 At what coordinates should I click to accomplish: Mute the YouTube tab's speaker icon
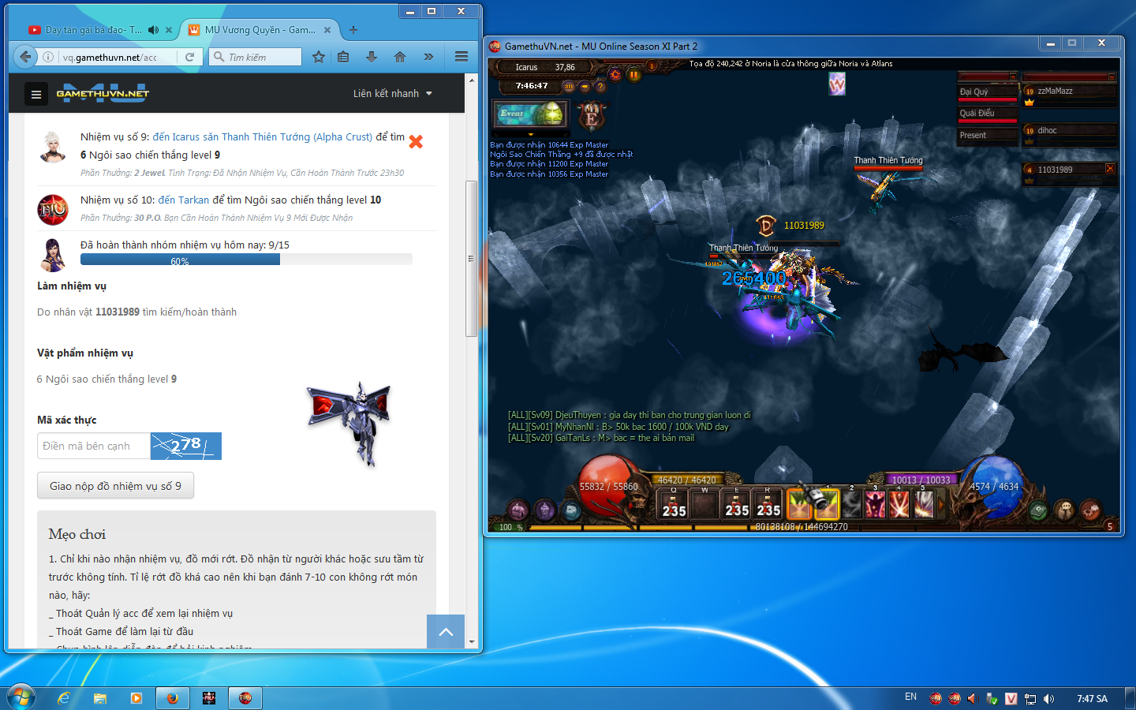click(x=154, y=30)
